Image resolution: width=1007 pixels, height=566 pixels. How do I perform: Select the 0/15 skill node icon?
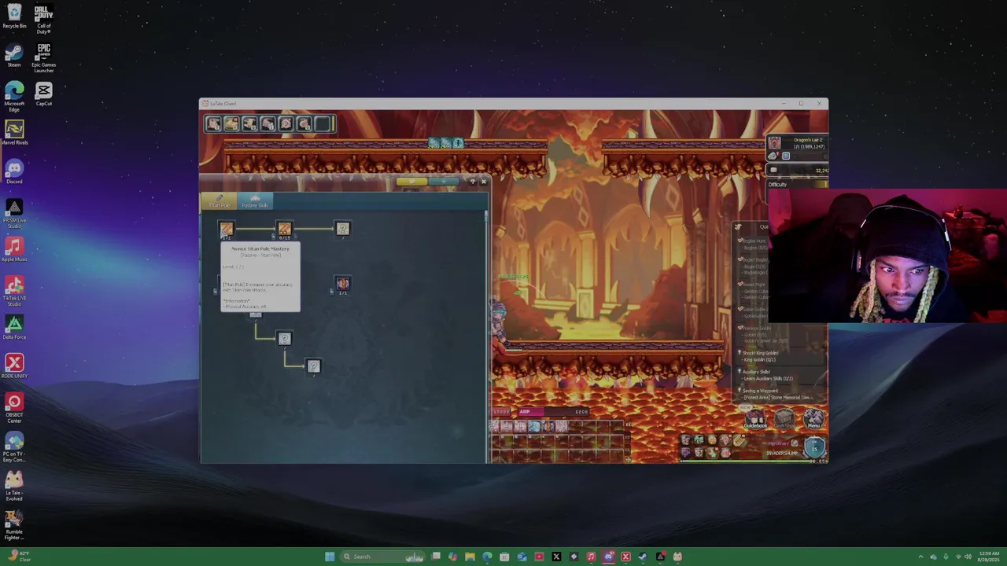[285, 229]
